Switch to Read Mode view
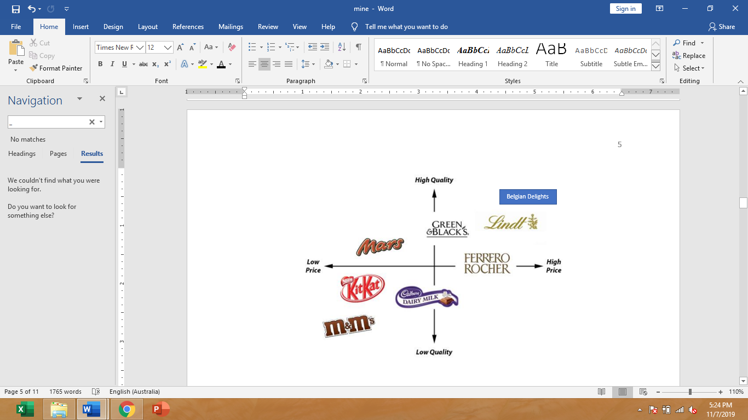The width and height of the screenshot is (748, 420). [x=601, y=392]
